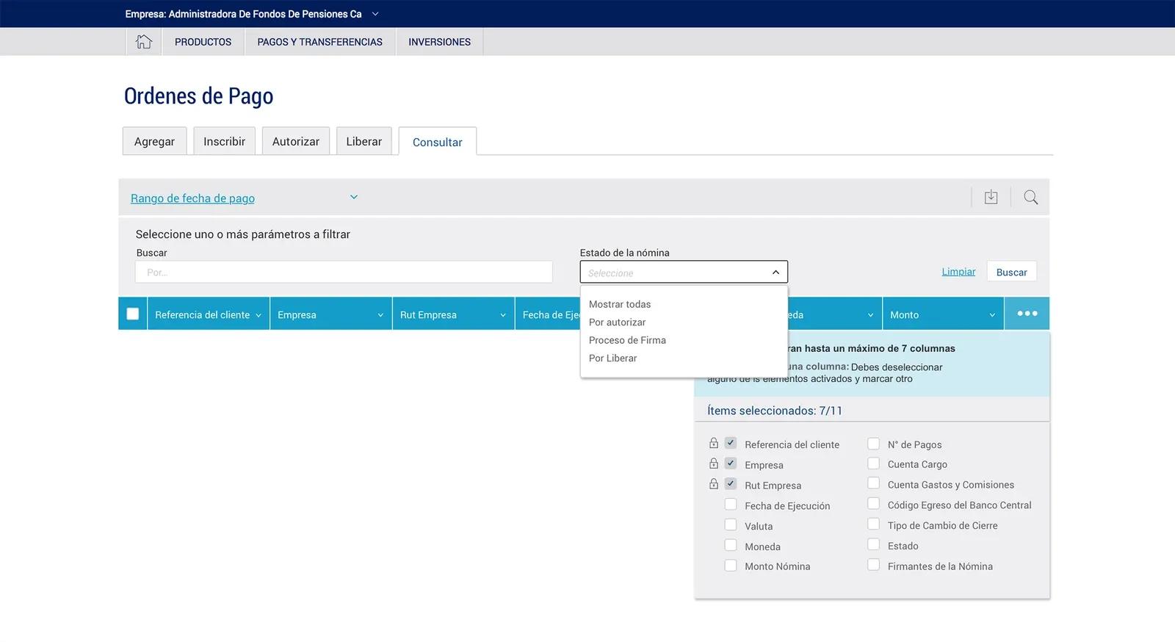Click Rango de fecha de pago link
1175x642 pixels.
pyautogui.click(x=192, y=198)
